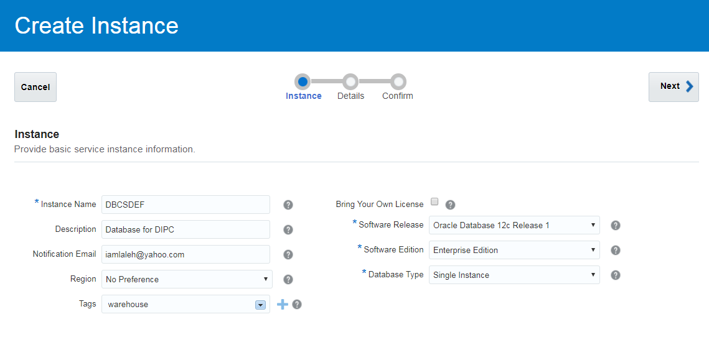Click help icon next to Notification Email
709x355 pixels.
tap(288, 254)
